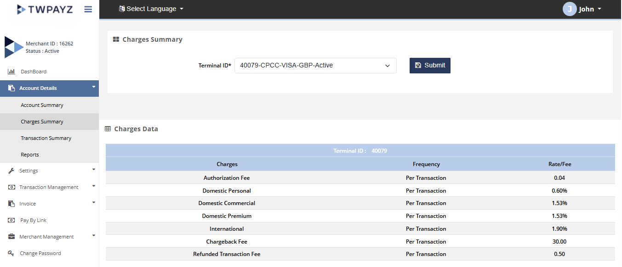Expand the Transaction Management menu
Screen dimensions: 622x267
[49, 187]
